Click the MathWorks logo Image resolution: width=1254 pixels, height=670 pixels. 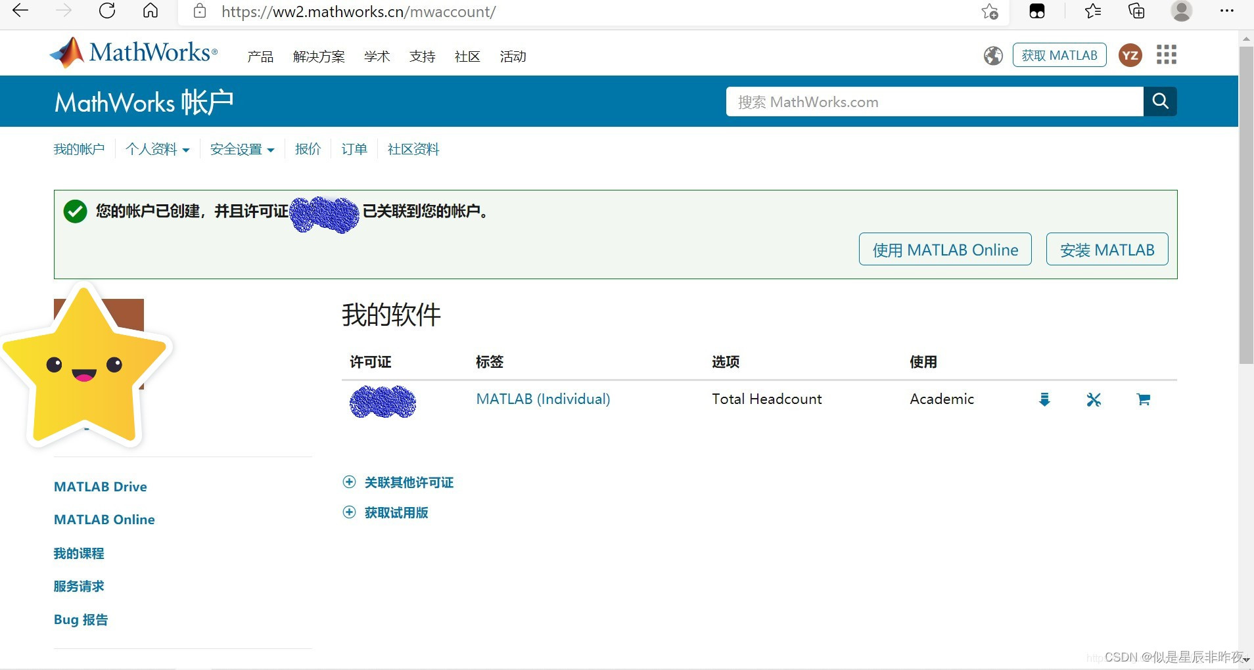point(133,53)
